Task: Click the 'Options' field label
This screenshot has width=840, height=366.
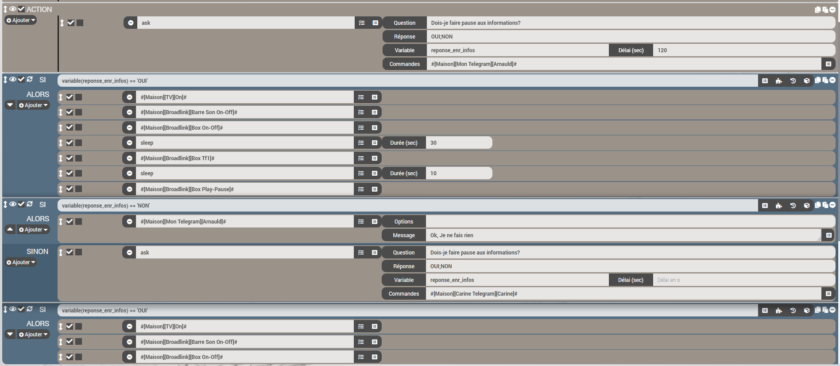Action: tap(404, 221)
